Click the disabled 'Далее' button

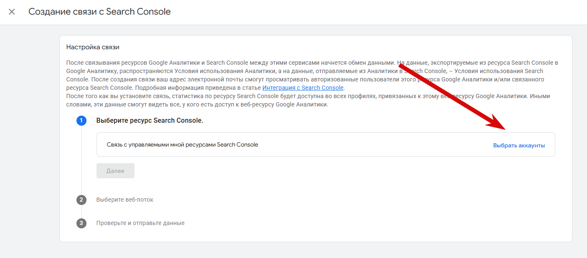click(115, 171)
